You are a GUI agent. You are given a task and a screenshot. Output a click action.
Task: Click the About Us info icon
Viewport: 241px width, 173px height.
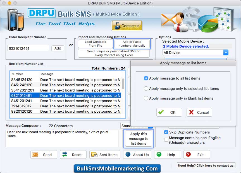tap(128, 154)
